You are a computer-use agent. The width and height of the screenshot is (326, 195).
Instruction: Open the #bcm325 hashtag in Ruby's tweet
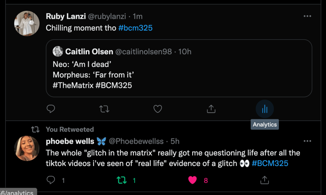point(135,28)
